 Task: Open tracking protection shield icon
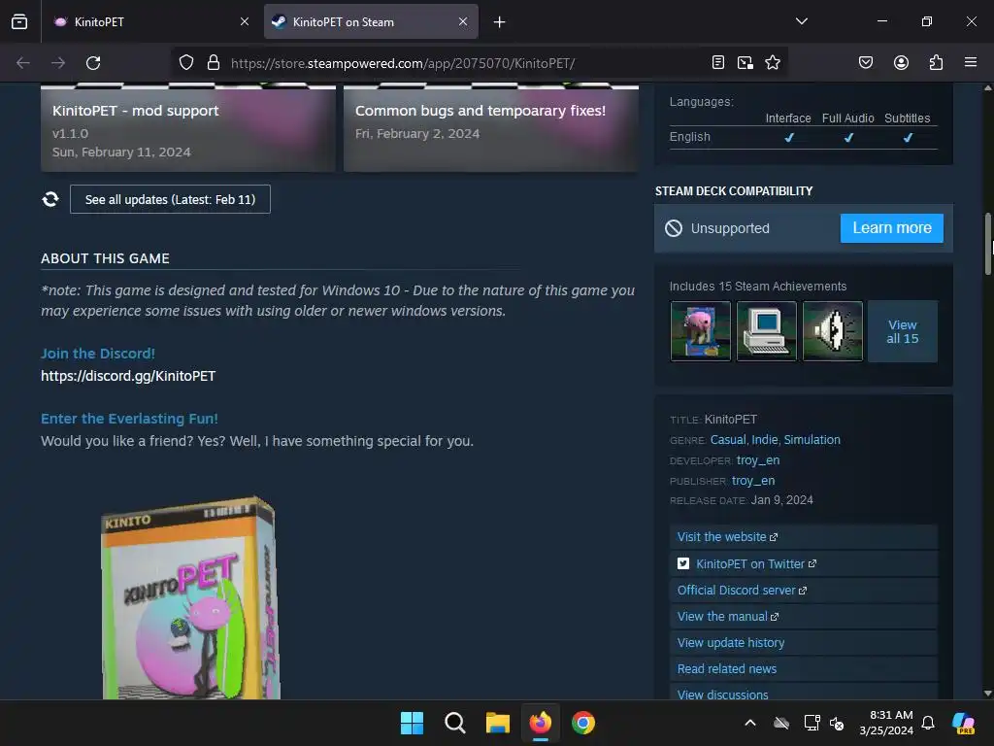(x=186, y=63)
